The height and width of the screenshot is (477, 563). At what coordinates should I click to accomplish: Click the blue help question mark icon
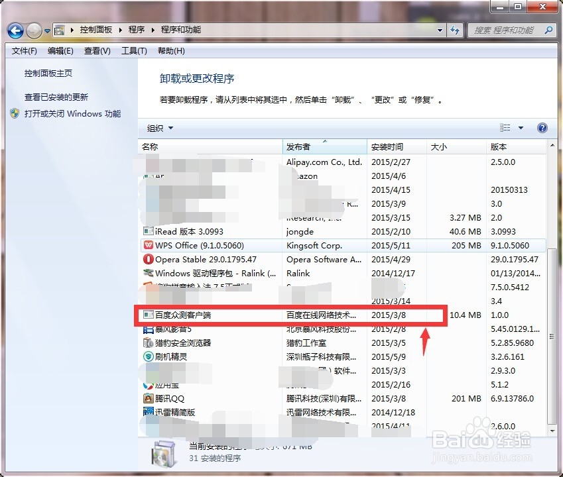point(542,128)
